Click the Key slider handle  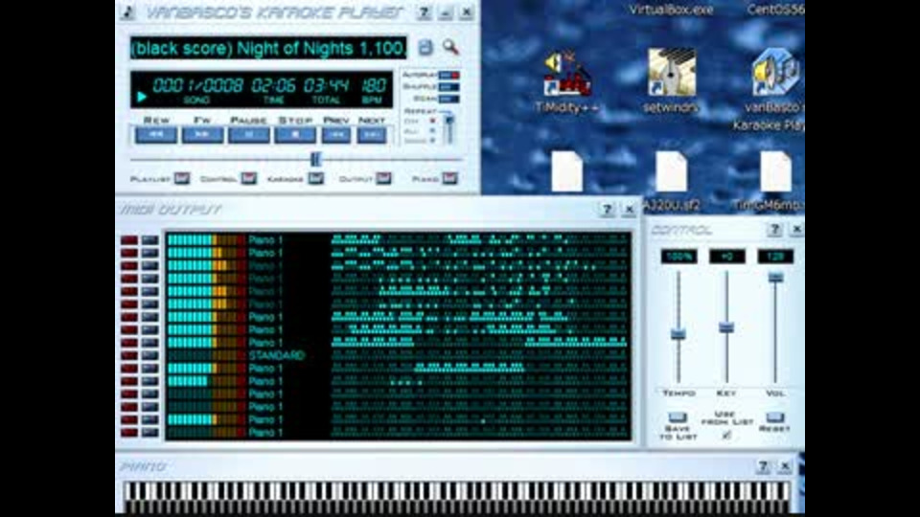[726, 327]
